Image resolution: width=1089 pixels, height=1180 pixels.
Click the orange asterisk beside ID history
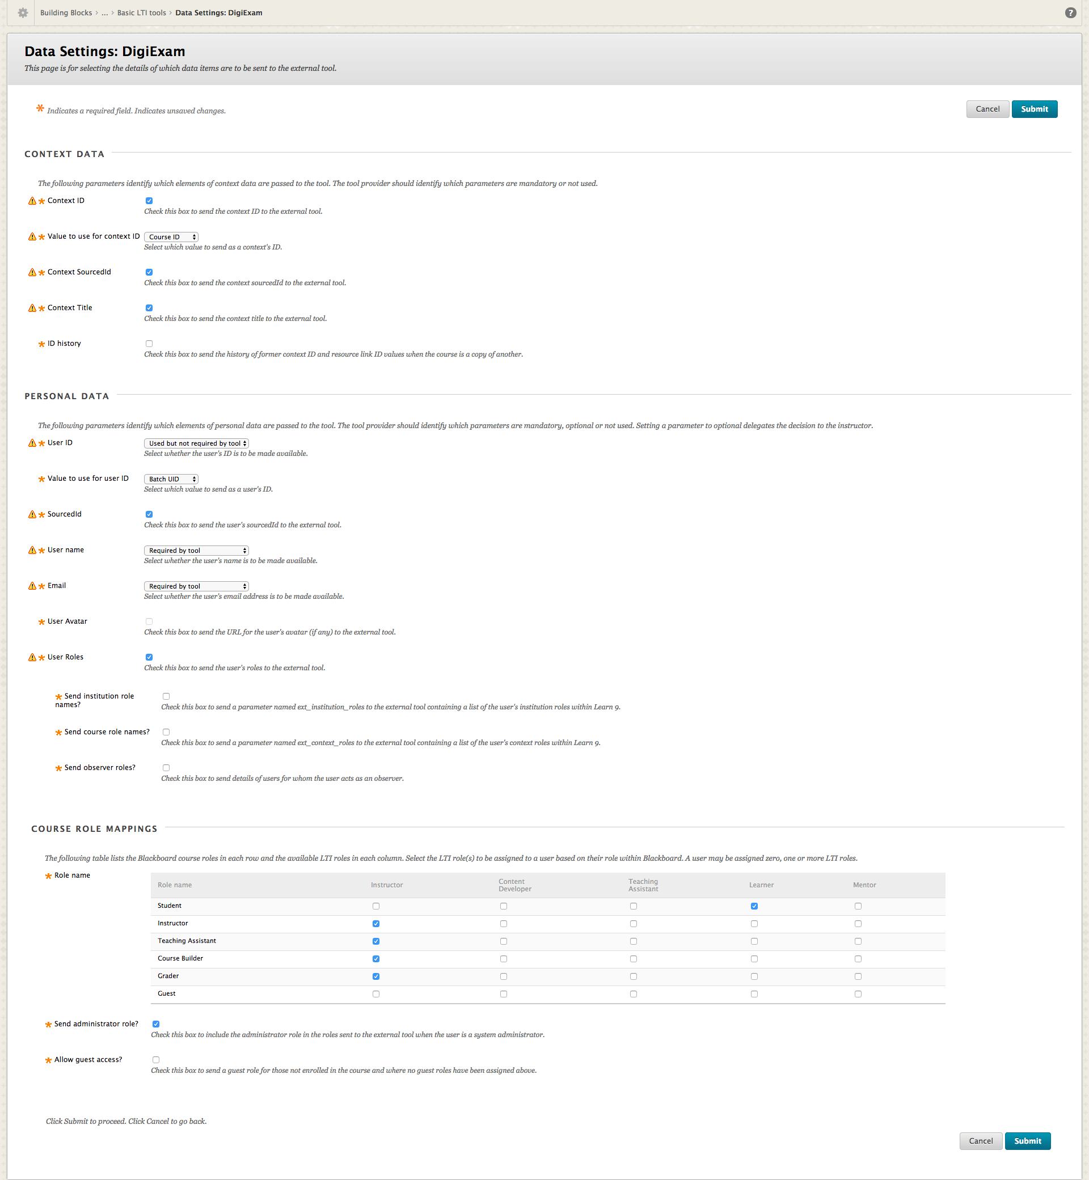tap(42, 344)
